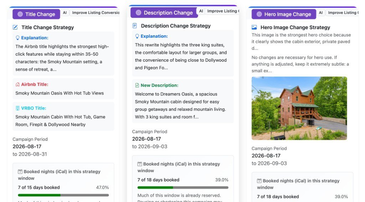Click the VRBO Title label
The height and width of the screenshot is (202, 365).
pyautogui.click(x=34, y=108)
